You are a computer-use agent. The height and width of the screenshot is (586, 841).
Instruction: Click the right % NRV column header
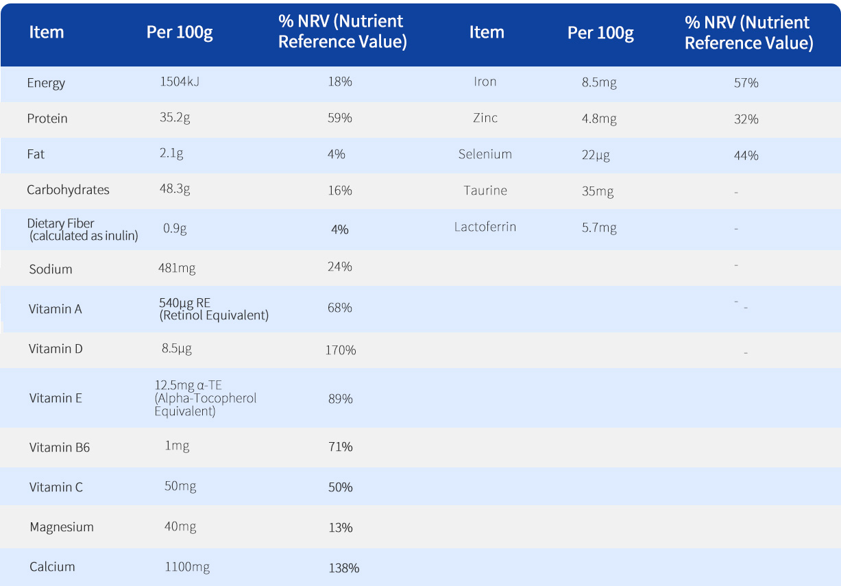(x=748, y=33)
